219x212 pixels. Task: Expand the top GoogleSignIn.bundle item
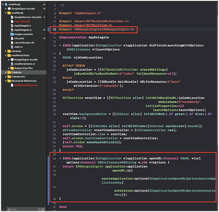point(6,9)
